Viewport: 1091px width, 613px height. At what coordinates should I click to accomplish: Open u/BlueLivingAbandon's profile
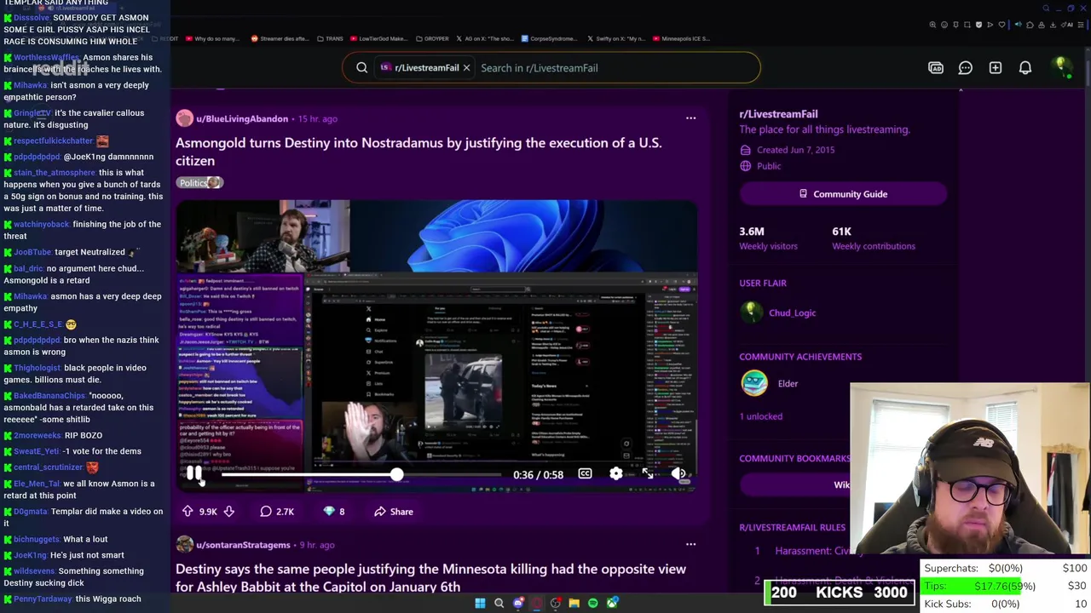coord(242,118)
